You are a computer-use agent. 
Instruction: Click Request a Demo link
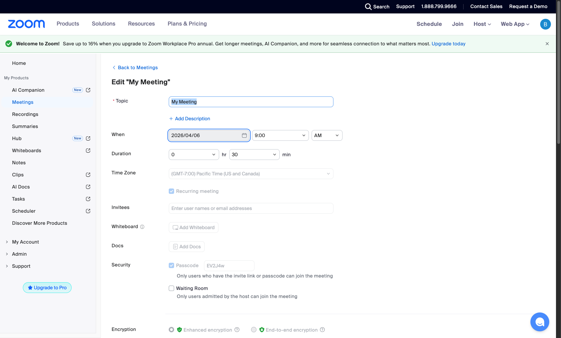528,7
